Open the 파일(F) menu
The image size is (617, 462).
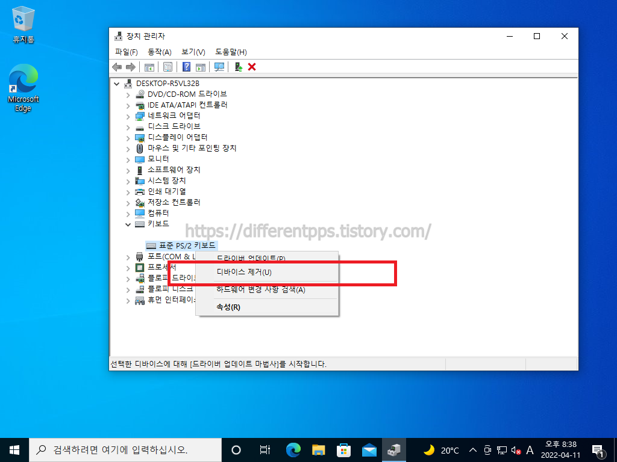(127, 52)
